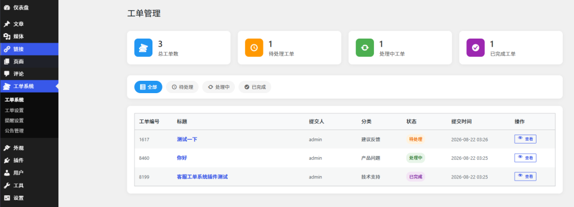
Task: Click the purple 已完成 status badge
Action: coord(415,177)
